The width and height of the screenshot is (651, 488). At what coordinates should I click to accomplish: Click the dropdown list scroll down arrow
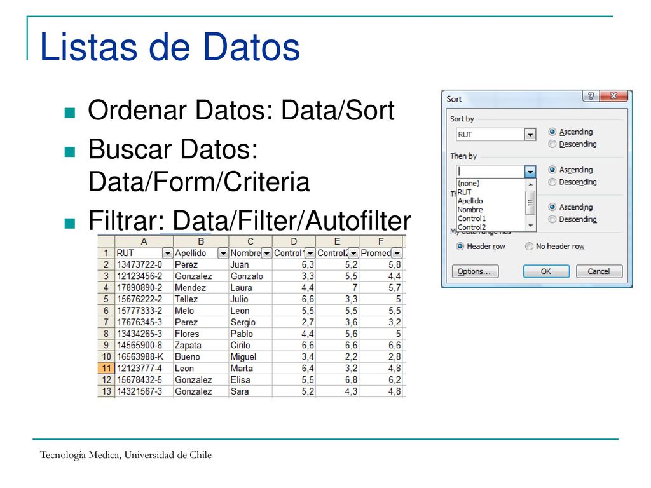coord(530,226)
